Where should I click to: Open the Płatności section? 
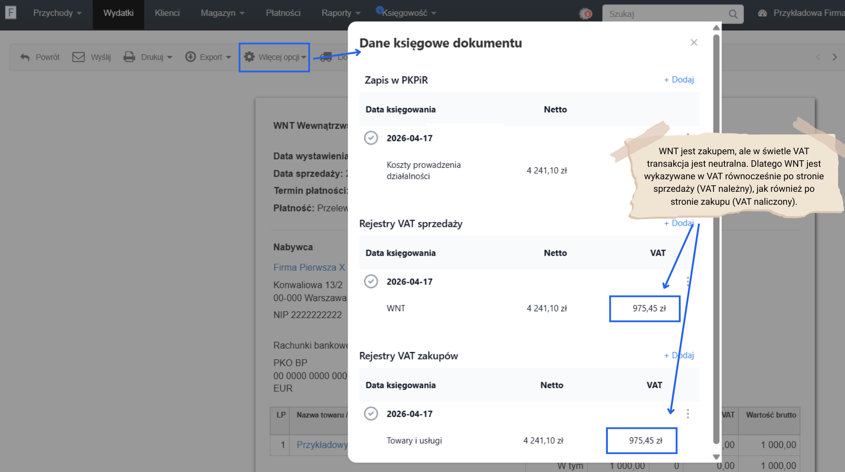click(x=283, y=13)
